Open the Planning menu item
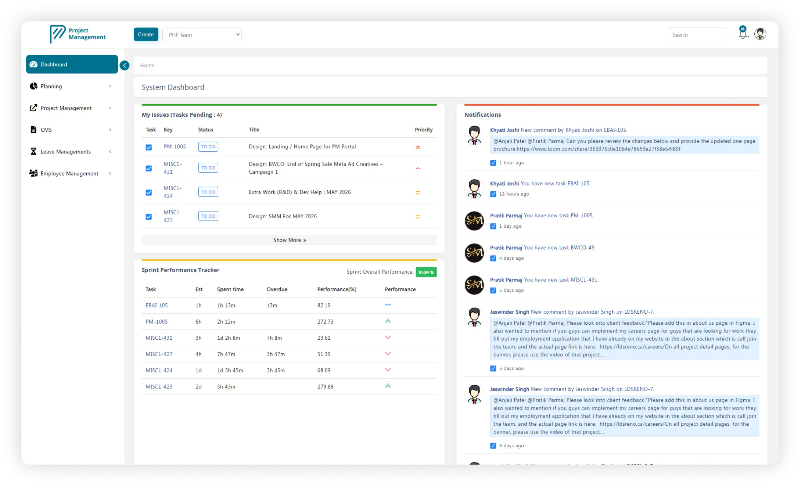Screen dimensions: 800x486 click(72, 86)
